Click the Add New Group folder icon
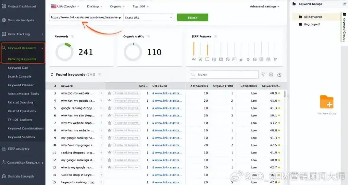Image resolution: width=348 pixels, height=185 pixels. pos(327,102)
